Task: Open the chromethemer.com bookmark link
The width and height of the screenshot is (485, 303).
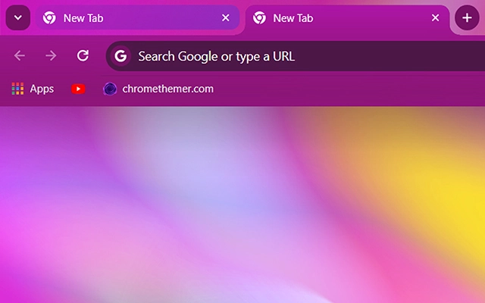Action: 167,89
